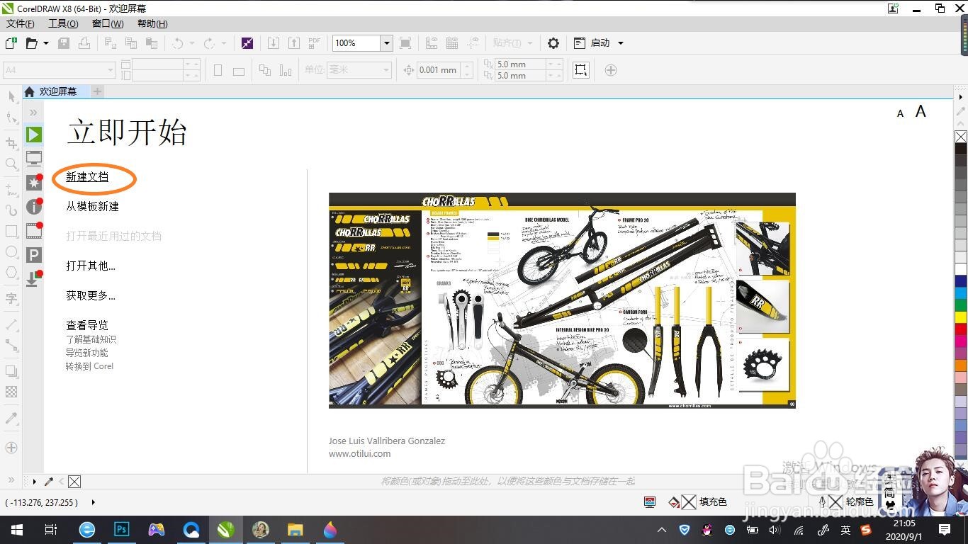Expand toolbox via bottom double chevron
Viewport: 968px width, 544px height.
pyautogui.click(x=11, y=480)
